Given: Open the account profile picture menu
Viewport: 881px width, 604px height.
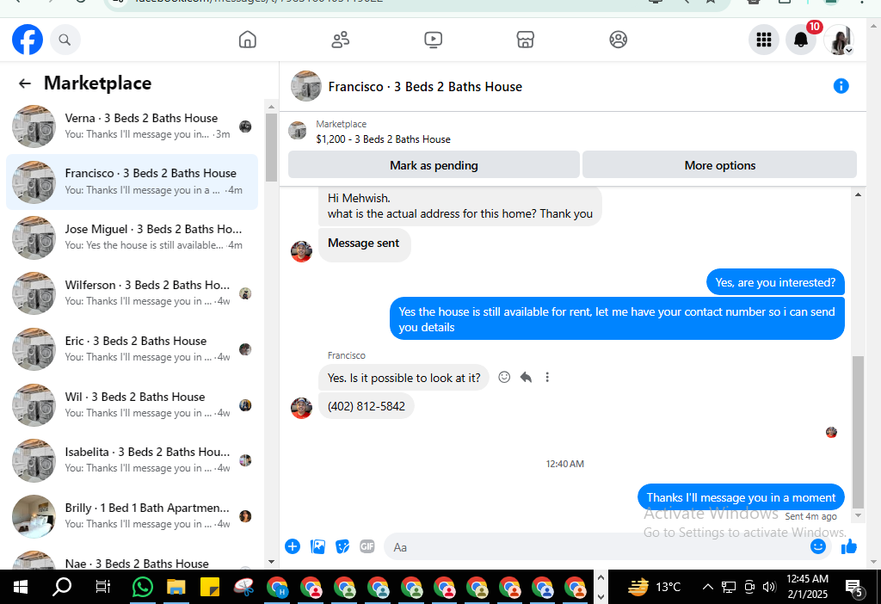Looking at the screenshot, I should (839, 40).
